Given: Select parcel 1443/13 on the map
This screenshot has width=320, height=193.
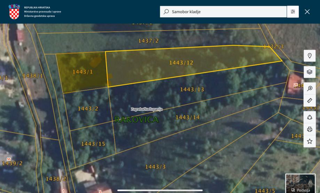Looking at the screenshot, I should pos(192,90).
